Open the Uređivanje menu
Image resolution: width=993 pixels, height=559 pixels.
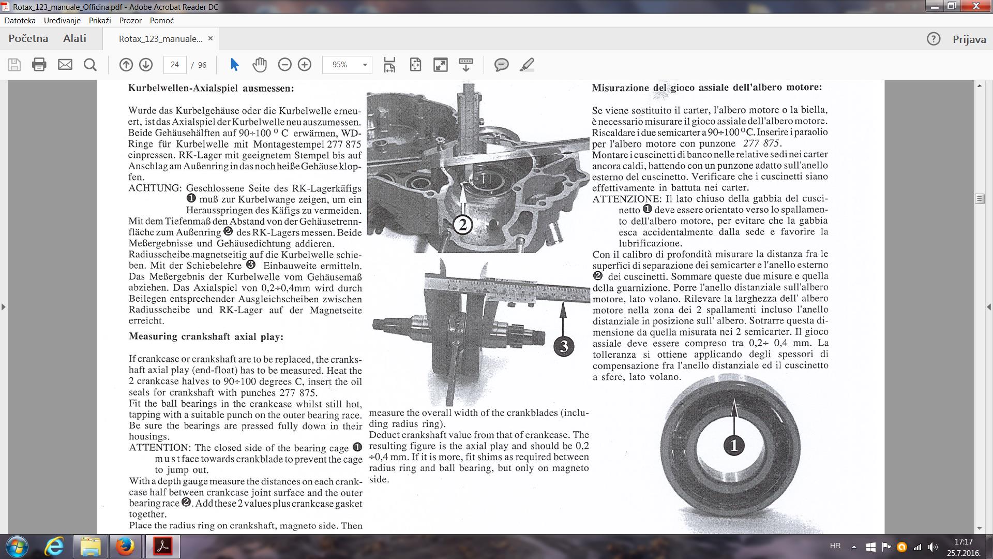[x=62, y=21]
